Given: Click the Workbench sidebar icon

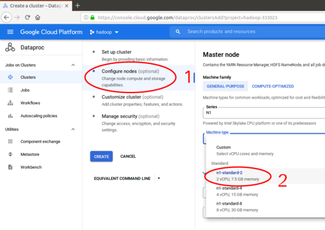Looking at the screenshot, I should coord(10,167).
